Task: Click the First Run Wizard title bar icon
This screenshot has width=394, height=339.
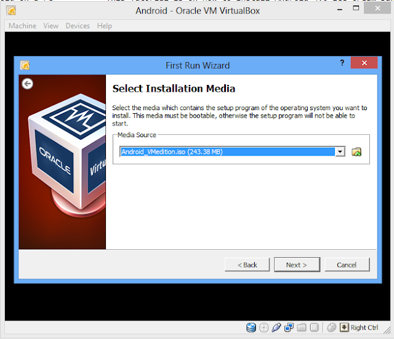Action: (x=25, y=66)
